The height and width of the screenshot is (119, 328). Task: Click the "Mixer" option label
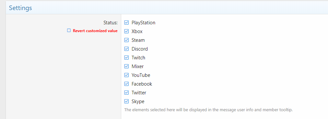click(x=137, y=66)
